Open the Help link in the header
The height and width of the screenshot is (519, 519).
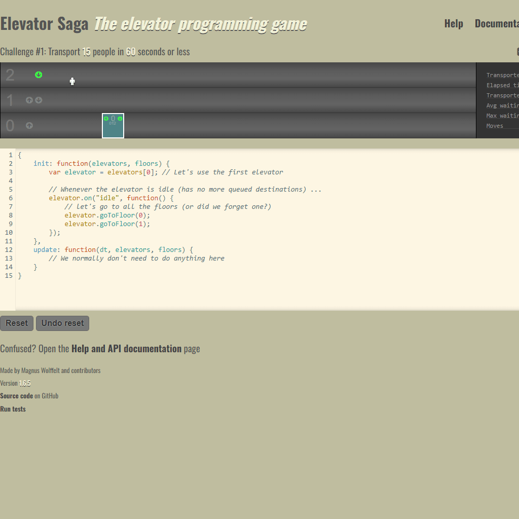454,23
